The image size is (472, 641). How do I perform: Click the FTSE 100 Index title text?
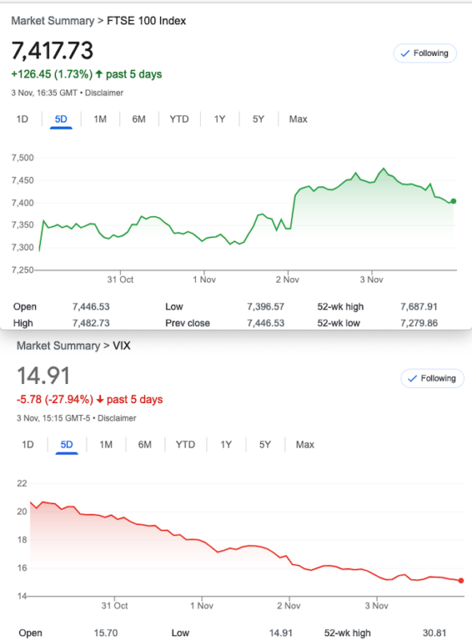pyautogui.click(x=146, y=21)
